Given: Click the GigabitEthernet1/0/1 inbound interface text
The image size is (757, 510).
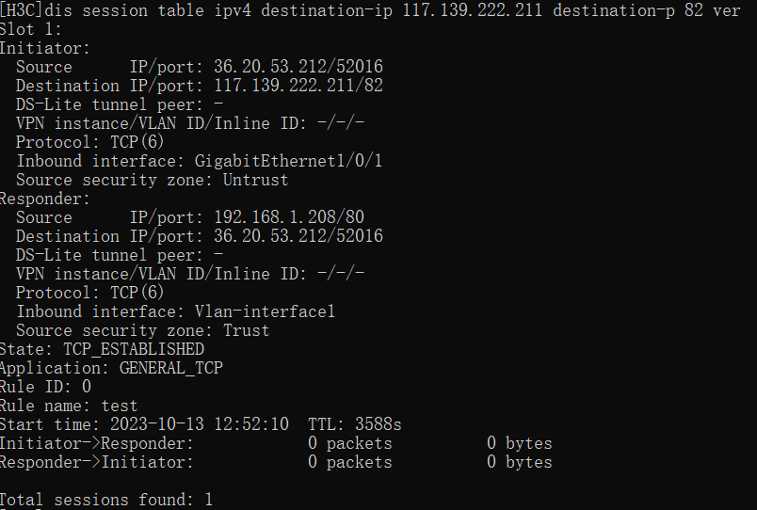Looking at the screenshot, I should 288,161.
